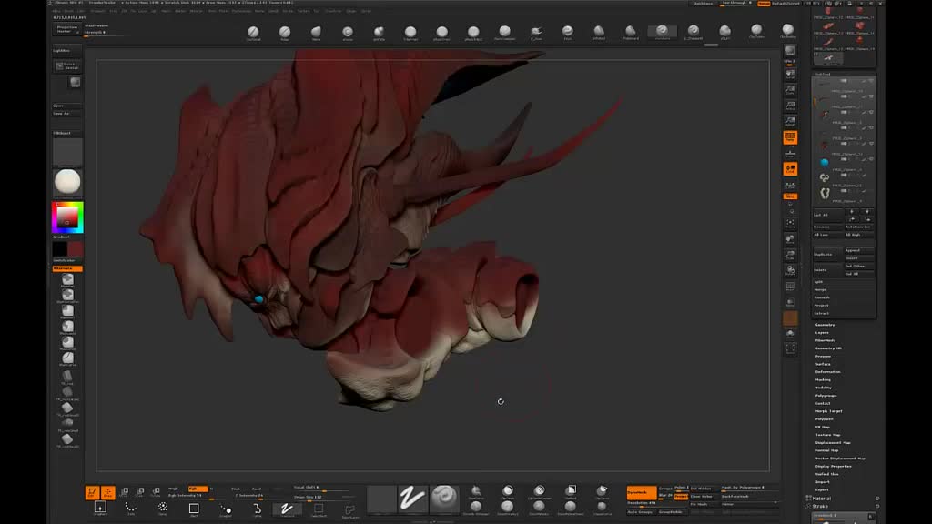Expand the Surface section

[823, 364]
